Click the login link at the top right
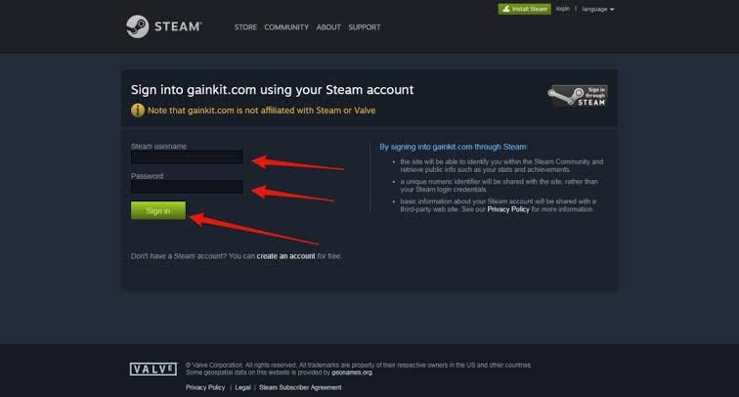Viewport: 739px width, 397px height. pyautogui.click(x=563, y=9)
